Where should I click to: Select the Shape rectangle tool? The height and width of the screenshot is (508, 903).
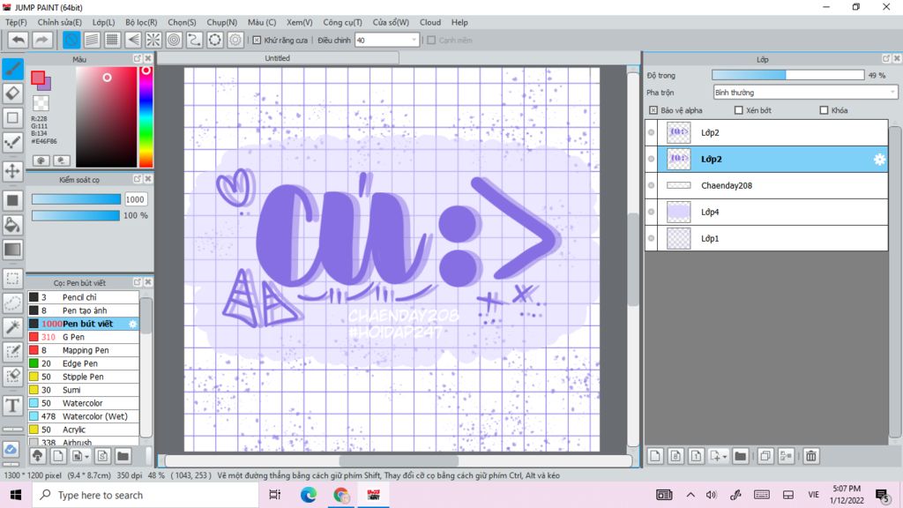pos(12,117)
